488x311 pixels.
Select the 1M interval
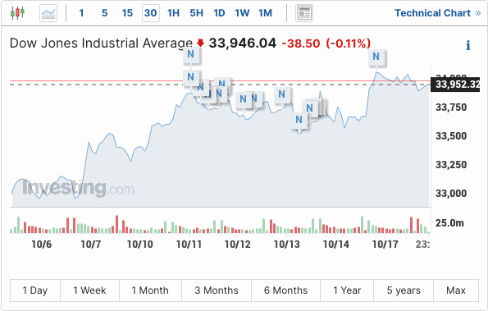265,13
